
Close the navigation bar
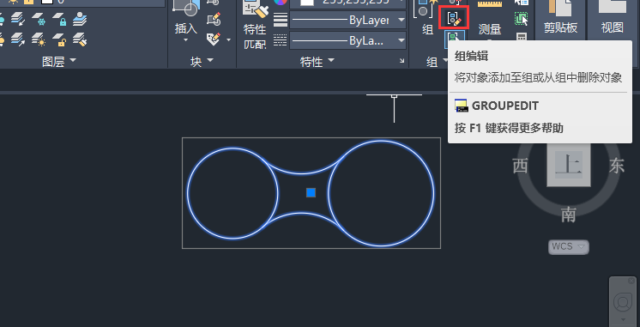pyautogui.click(x=631, y=281)
